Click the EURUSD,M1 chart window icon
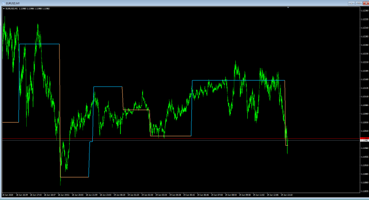The width and height of the screenshot is (369, 200). (3, 3)
